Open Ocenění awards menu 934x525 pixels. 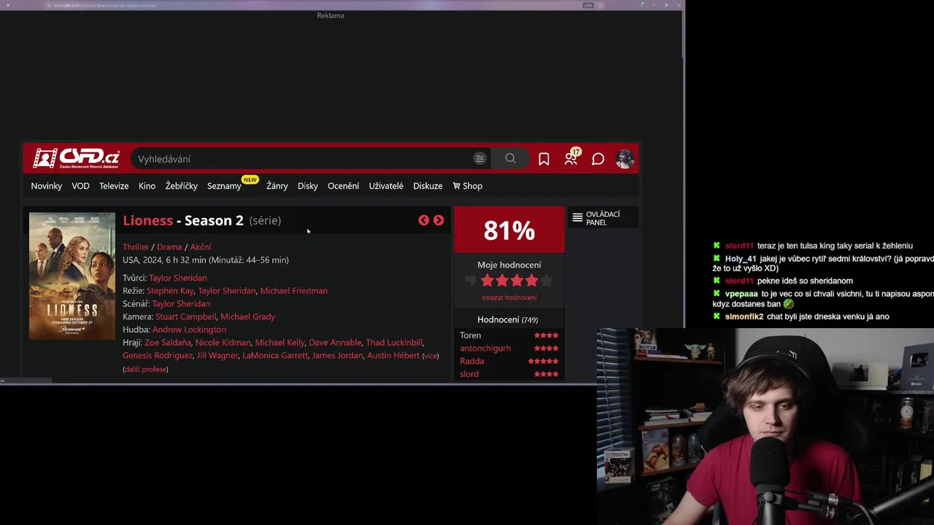click(343, 186)
